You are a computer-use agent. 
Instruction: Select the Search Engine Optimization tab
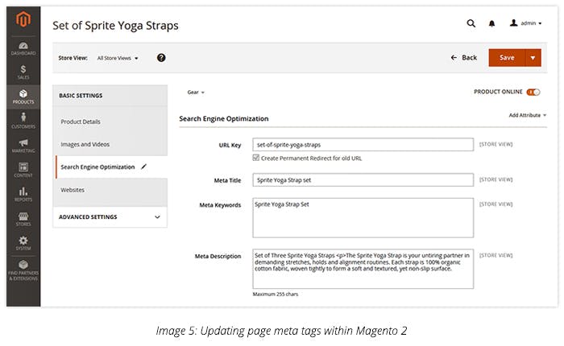[x=110, y=167]
